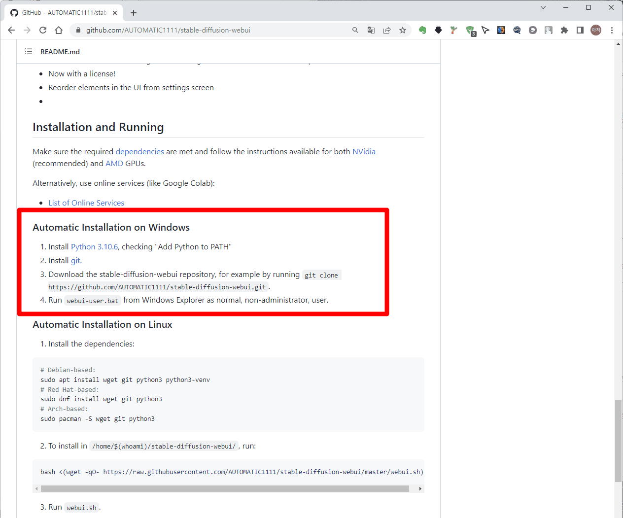Click the Automatic Installation on Linux heading
623x518 pixels.
(103, 324)
